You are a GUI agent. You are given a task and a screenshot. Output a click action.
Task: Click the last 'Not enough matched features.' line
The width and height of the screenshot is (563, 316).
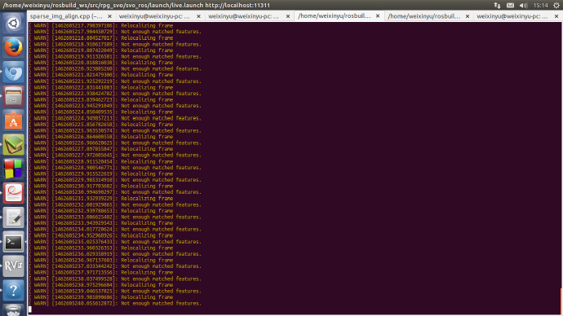[115, 303]
